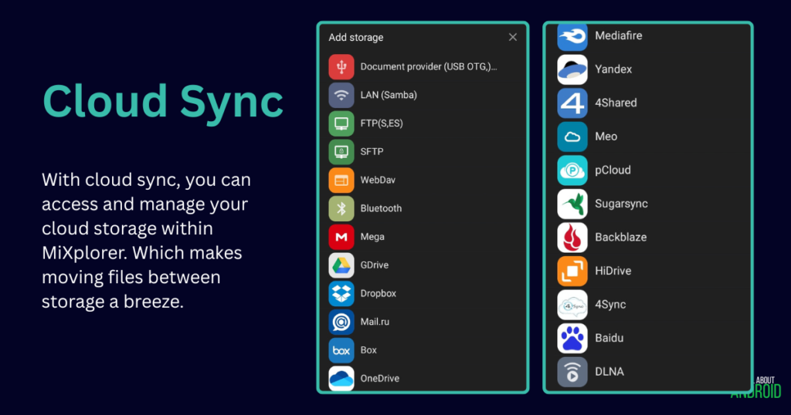This screenshot has height=415, width=791.
Task: Select the "DLNA" text label
Action: pos(609,372)
